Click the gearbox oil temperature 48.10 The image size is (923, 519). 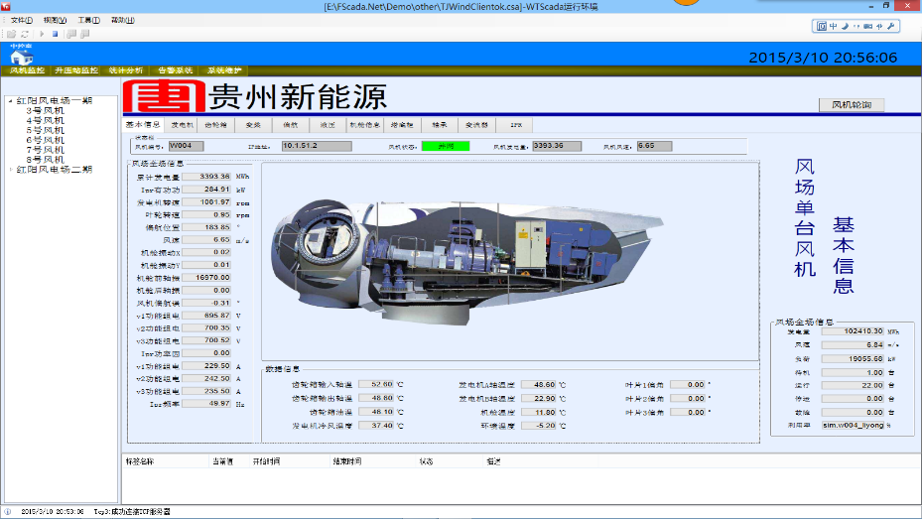(376, 412)
